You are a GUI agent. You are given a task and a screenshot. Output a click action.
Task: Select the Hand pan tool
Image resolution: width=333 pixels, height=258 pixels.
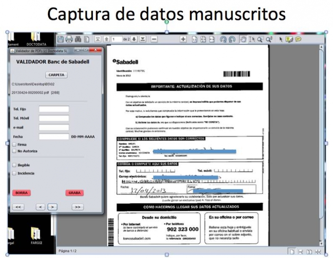tap(243, 39)
